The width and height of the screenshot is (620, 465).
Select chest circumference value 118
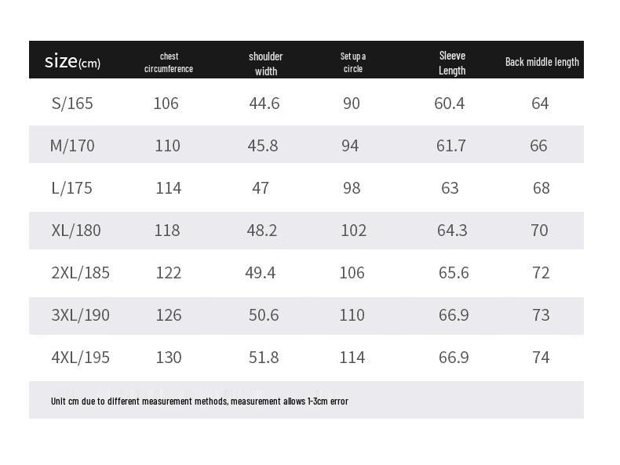pos(167,231)
